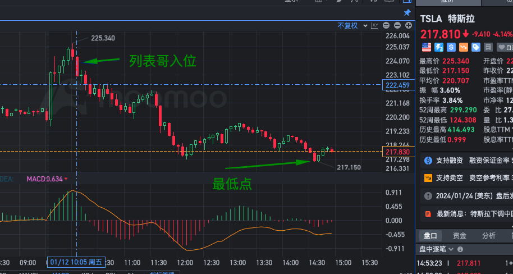This screenshot has height=274, width=513.
Task: Switch to the 分析 tab
Action: click(489, 235)
